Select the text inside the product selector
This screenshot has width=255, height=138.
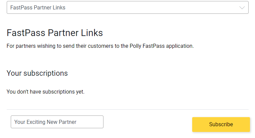tap(38, 7)
